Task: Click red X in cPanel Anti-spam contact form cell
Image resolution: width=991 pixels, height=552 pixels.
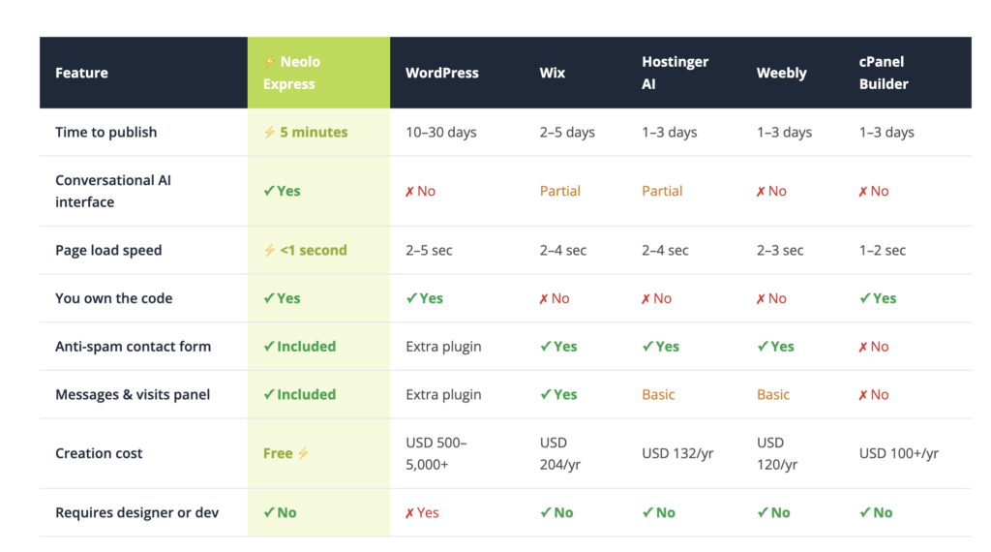Action: [x=863, y=347]
